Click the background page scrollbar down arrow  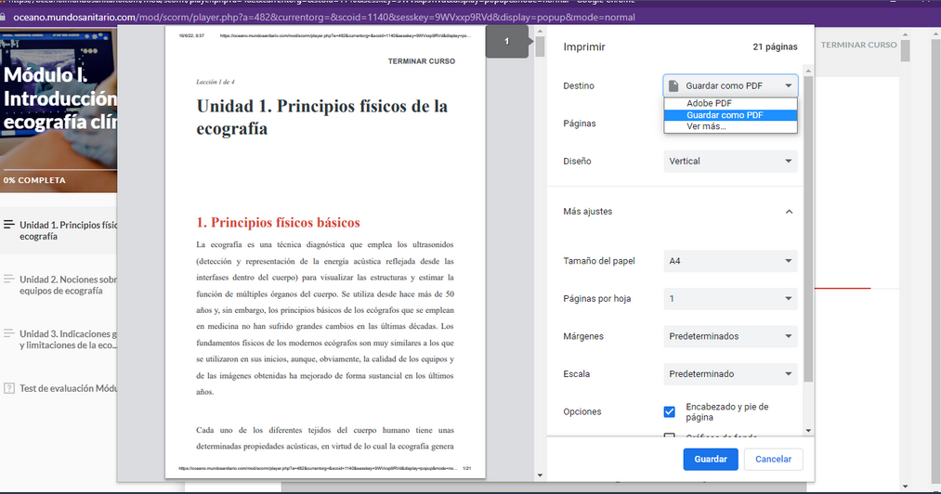[905, 487]
